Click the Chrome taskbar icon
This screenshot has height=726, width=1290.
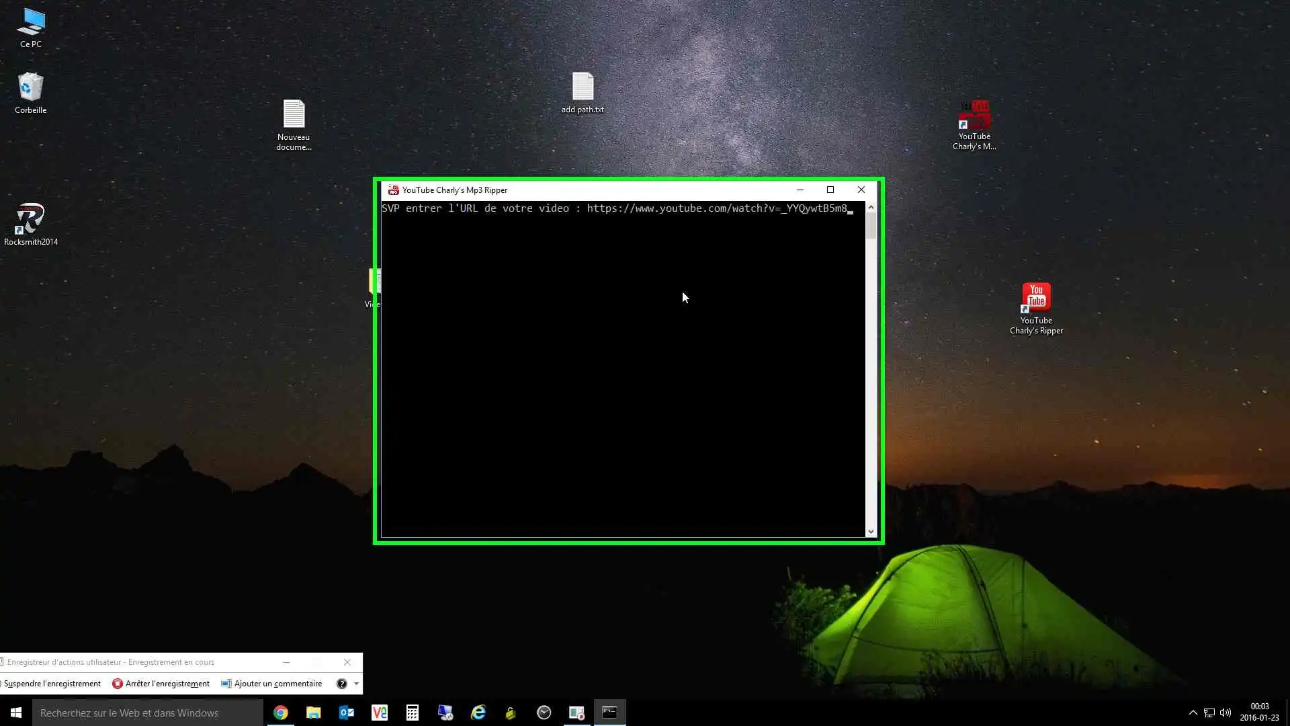click(281, 713)
